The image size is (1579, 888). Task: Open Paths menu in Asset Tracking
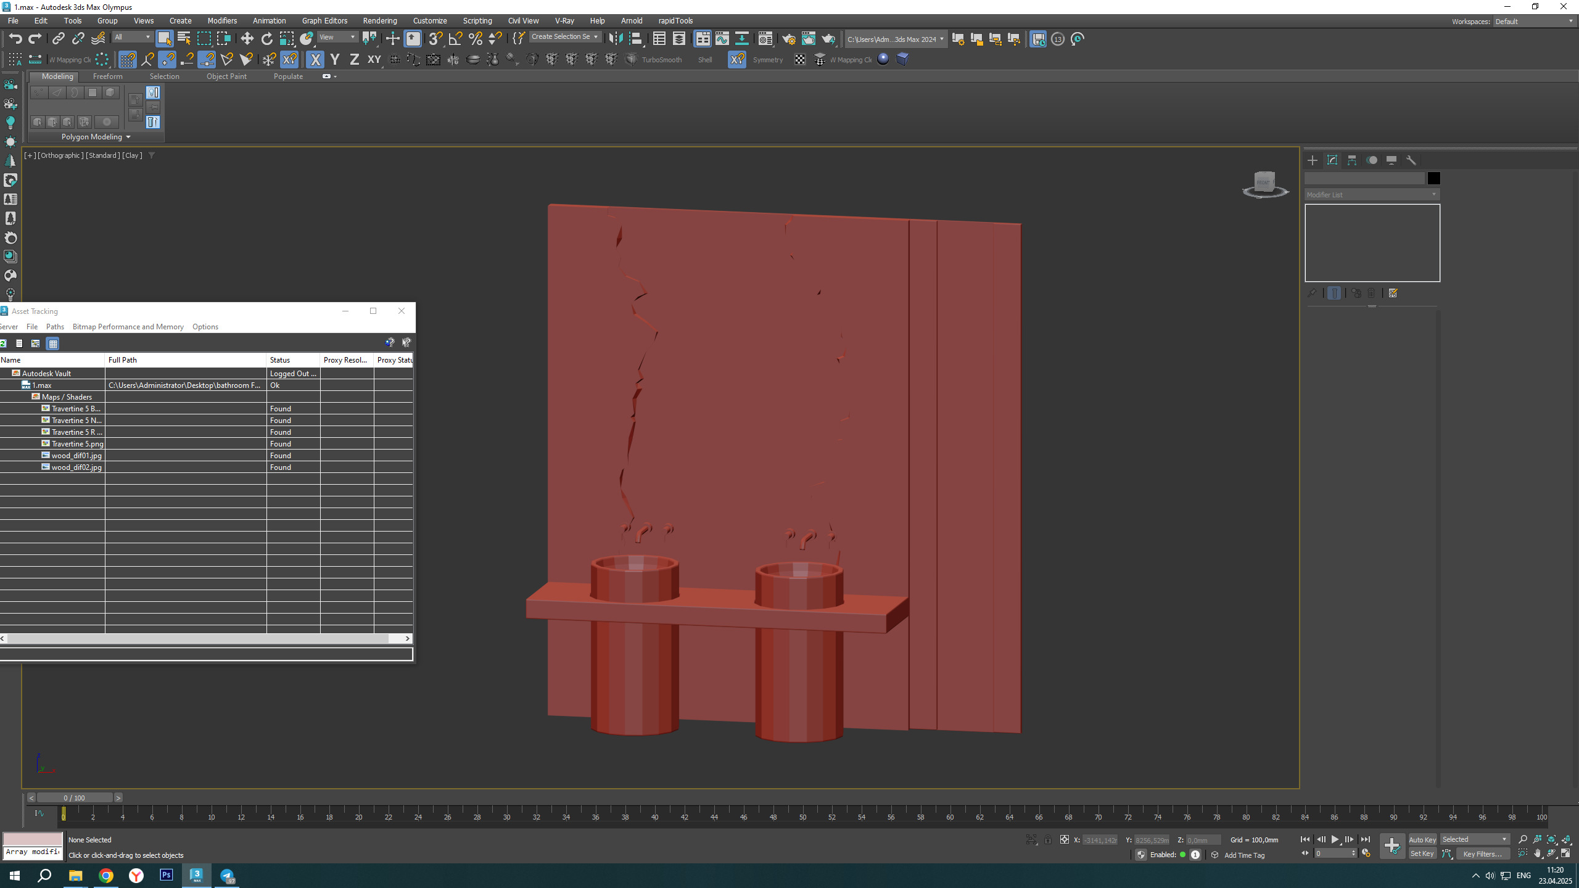[x=55, y=327]
